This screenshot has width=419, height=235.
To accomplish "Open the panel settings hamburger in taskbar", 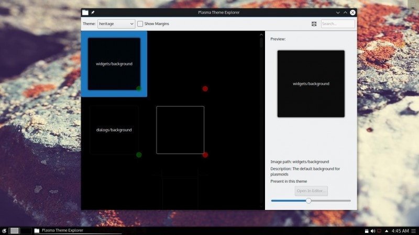I will (x=414, y=231).
